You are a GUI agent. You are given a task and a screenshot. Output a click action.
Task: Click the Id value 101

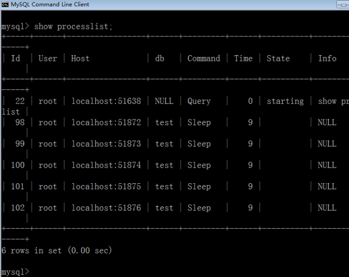[x=18, y=187]
